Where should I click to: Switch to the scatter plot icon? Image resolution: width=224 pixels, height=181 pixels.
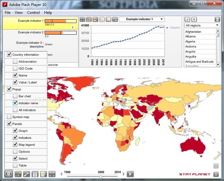(x=108, y=19)
